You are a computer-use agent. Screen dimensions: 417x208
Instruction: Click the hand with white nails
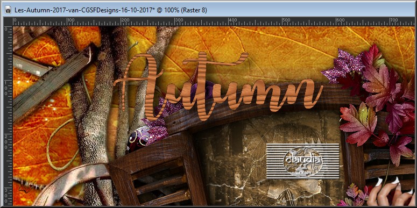pos(391,192)
